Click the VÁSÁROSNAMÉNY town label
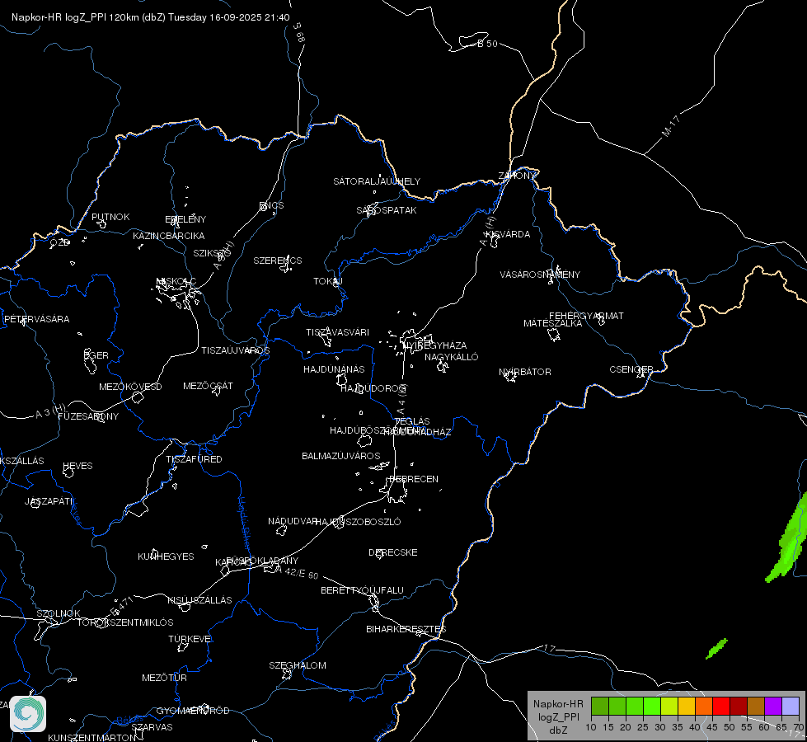Image resolution: width=807 pixels, height=742 pixels. [x=540, y=275]
